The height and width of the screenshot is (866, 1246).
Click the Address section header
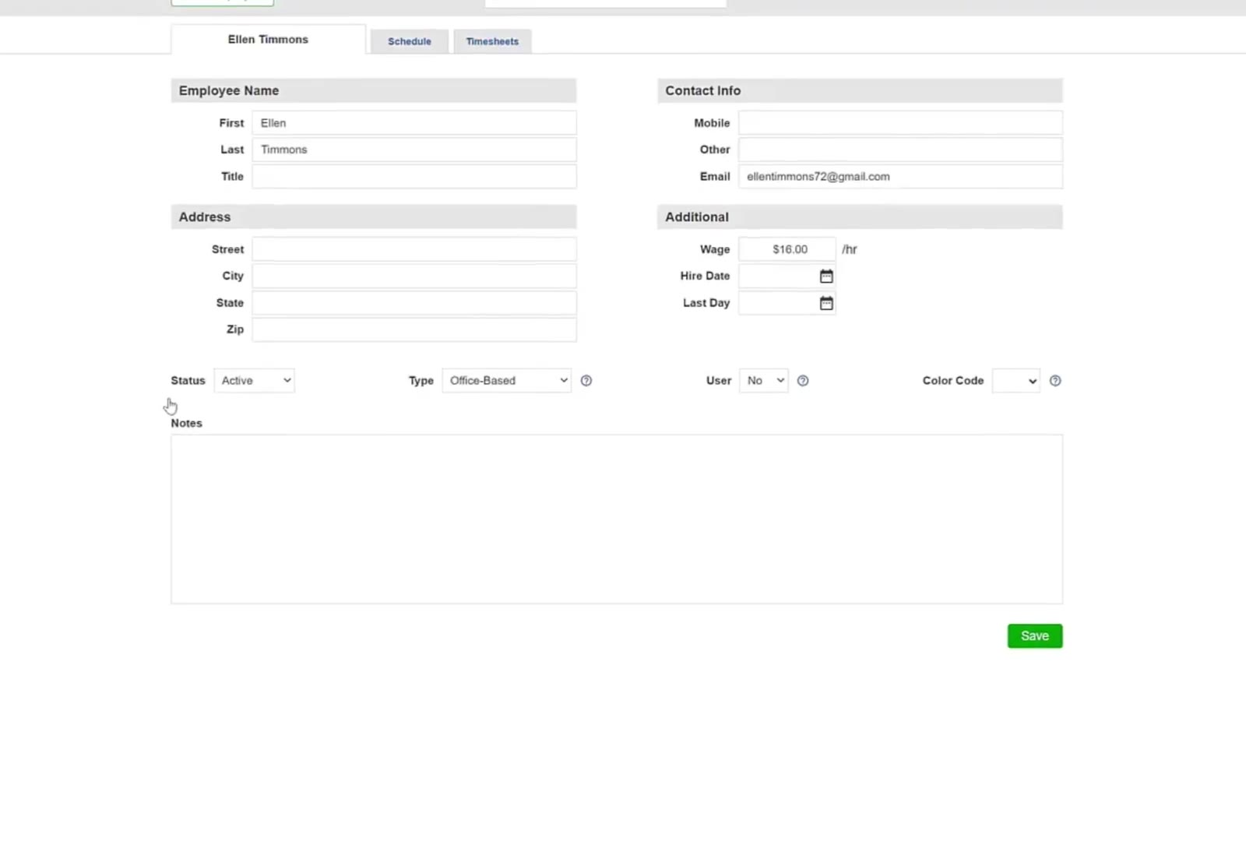point(374,216)
